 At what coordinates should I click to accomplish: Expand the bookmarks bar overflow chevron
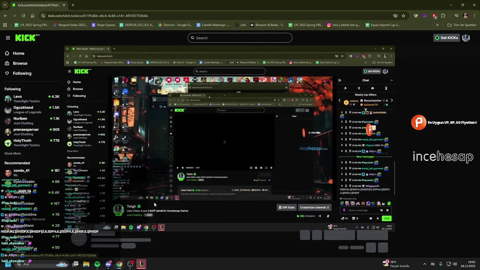click(437, 25)
